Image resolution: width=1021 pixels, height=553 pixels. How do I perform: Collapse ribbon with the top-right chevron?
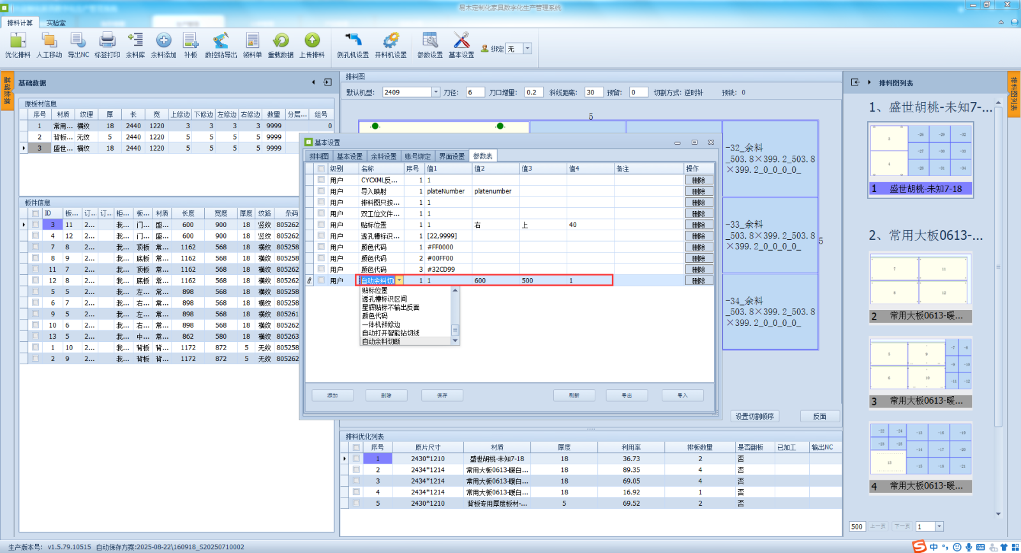coord(1001,22)
